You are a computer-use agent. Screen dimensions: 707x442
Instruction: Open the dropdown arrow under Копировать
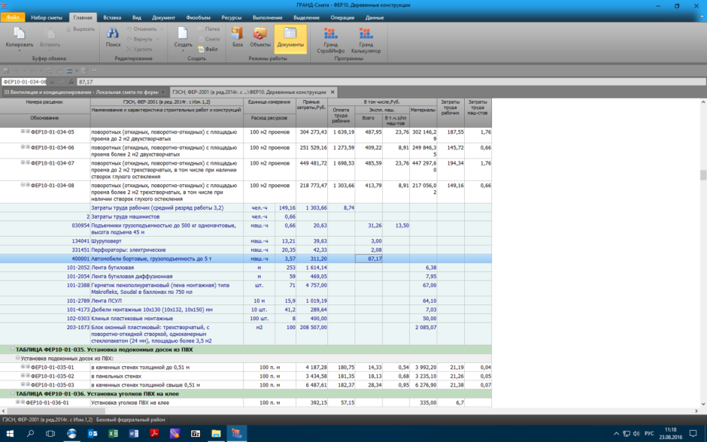click(19, 50)
